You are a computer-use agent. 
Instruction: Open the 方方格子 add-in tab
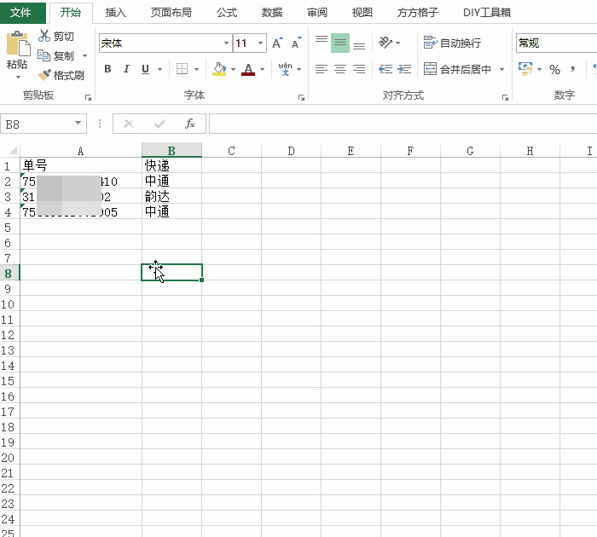tap(417, 13)
